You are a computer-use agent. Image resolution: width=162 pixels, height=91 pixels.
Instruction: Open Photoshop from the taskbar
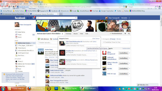coord(56,89)
